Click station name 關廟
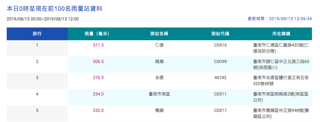320x122 pixels. pos(159,111)
